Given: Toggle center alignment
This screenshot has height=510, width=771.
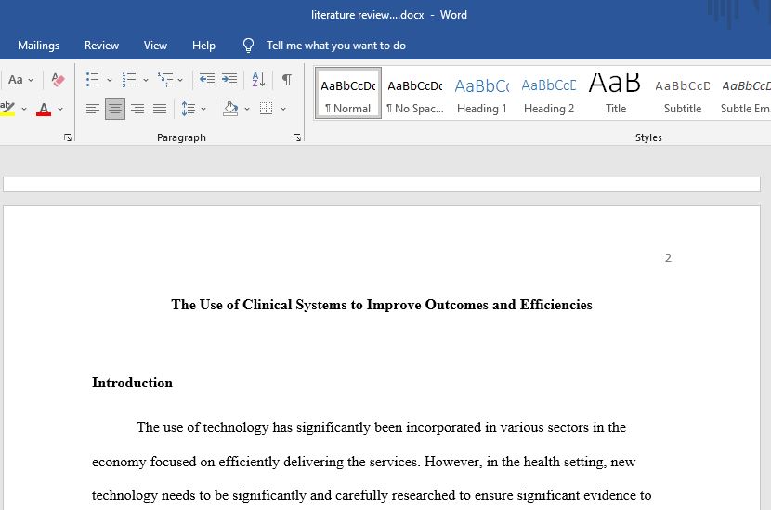Looking at the screenshot, I should [115, 109].
